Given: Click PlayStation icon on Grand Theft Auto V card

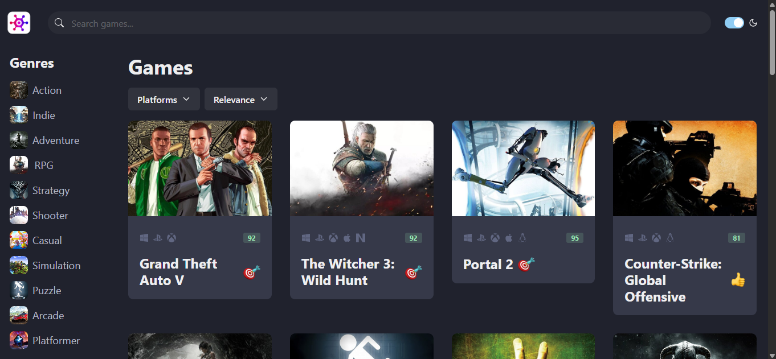Looking at the screenshot, I should [158, 238].
